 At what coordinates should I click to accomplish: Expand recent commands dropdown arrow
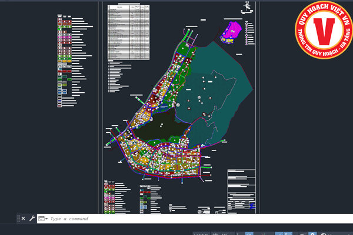click(46, 219)
